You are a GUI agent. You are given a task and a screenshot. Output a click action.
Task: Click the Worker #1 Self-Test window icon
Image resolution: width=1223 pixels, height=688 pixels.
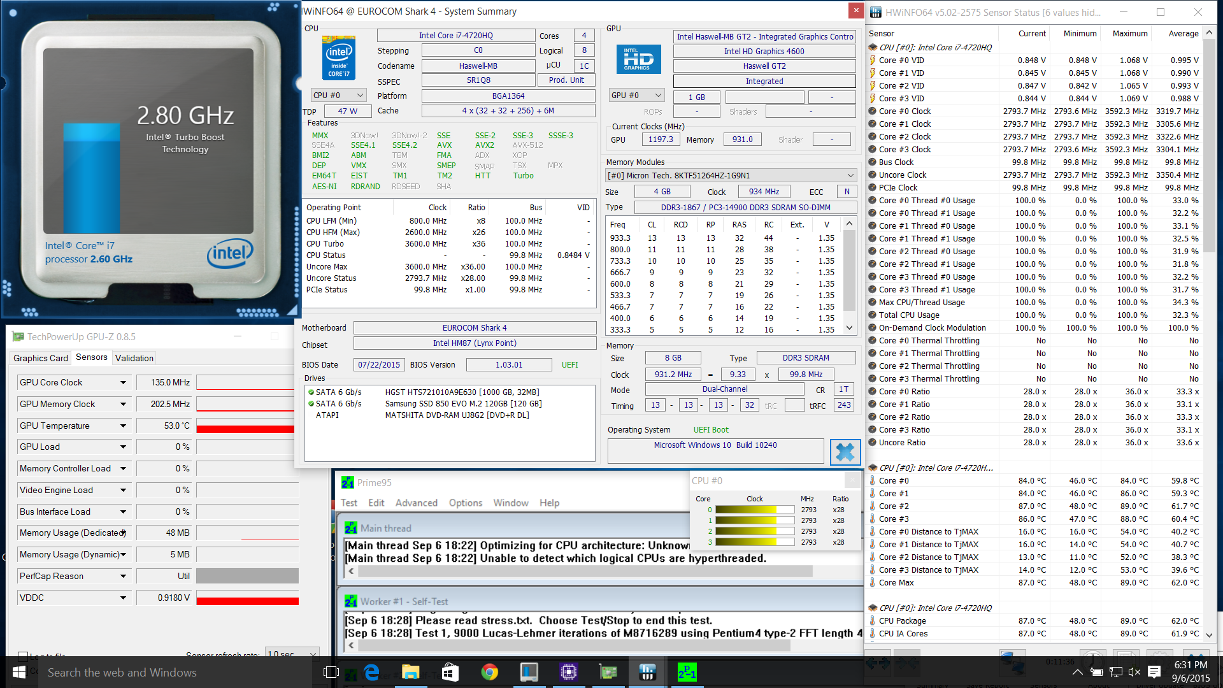(351, 601)
